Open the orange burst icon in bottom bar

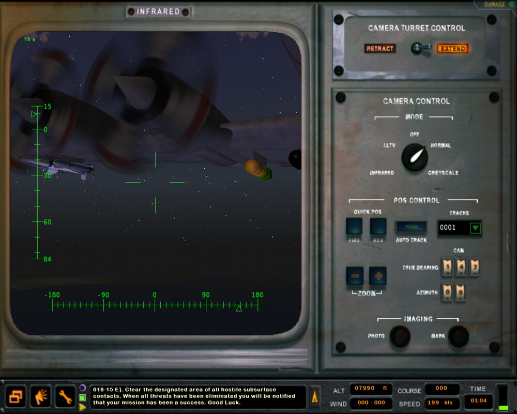[40, 397]
